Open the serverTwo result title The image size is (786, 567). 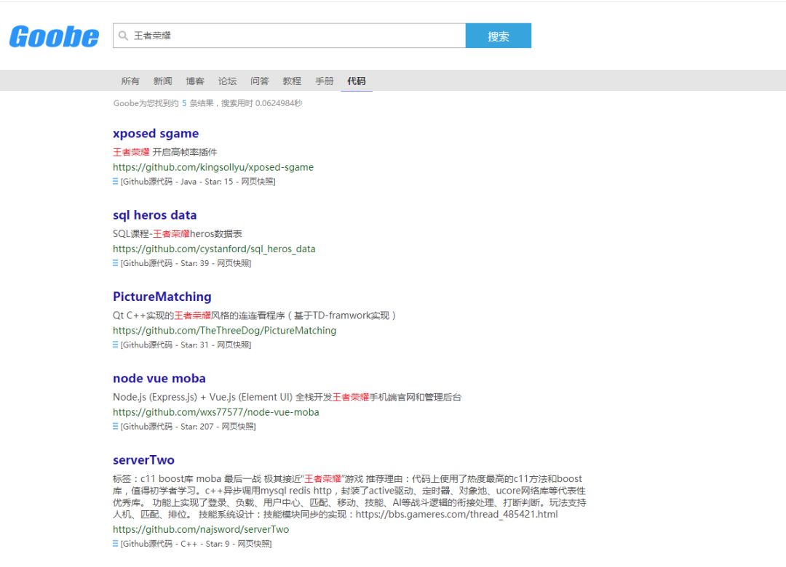143,460
